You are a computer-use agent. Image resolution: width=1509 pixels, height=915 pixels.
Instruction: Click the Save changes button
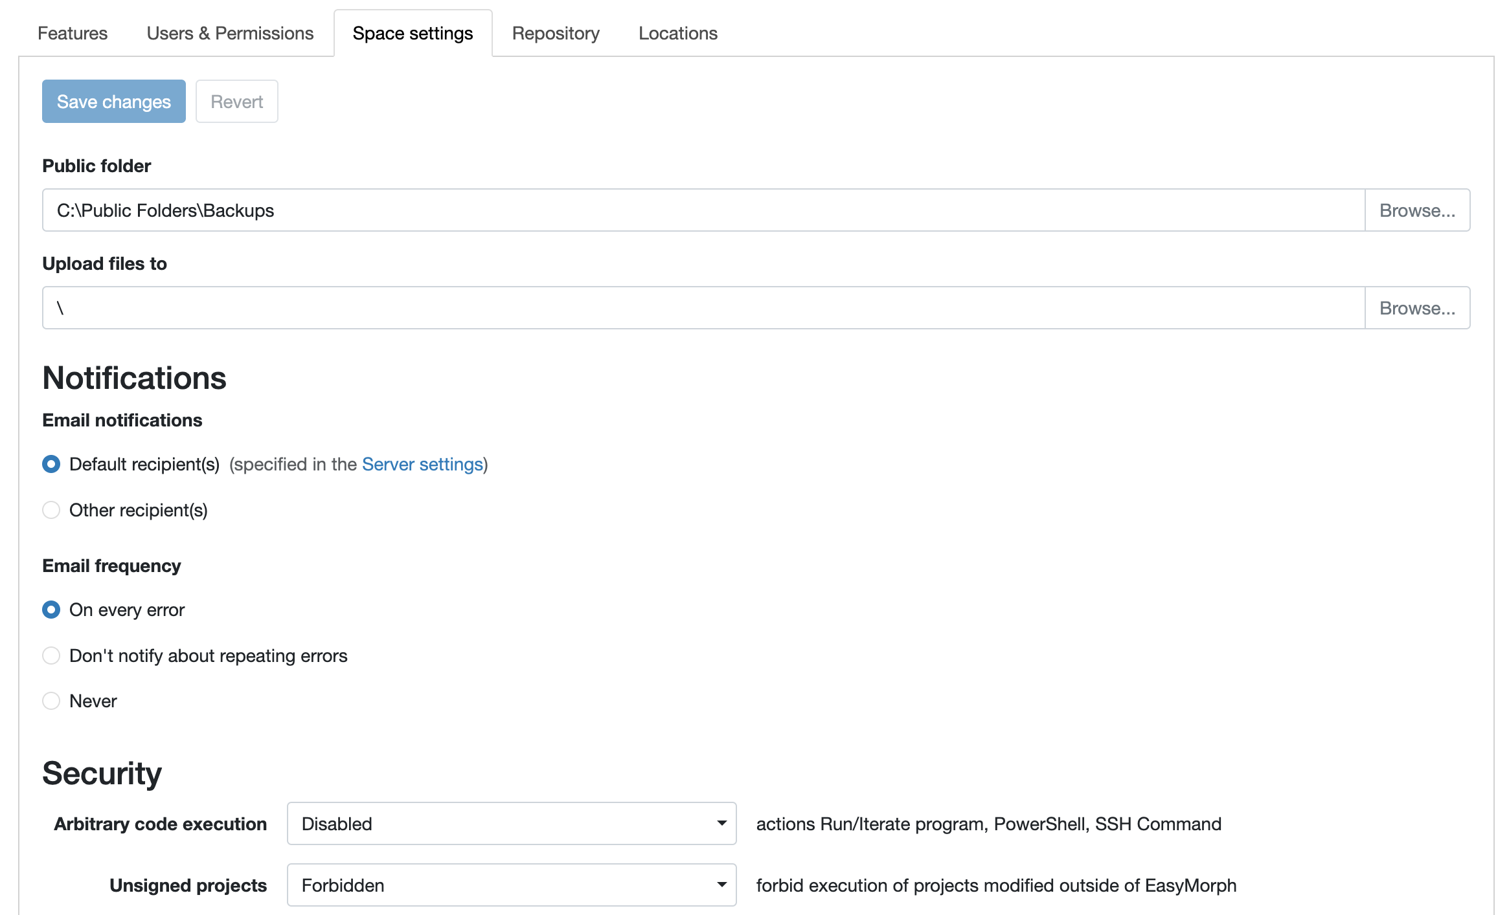coord(114,102)
